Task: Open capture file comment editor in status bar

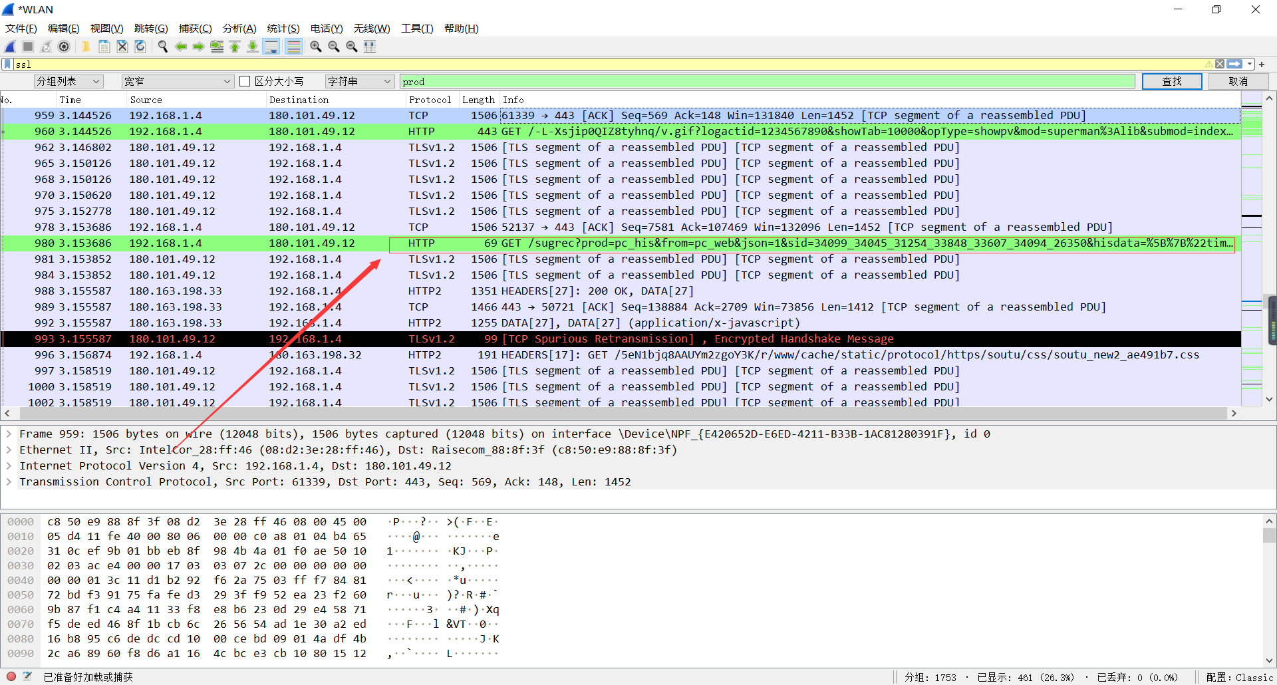Action: tap(27, 676)
